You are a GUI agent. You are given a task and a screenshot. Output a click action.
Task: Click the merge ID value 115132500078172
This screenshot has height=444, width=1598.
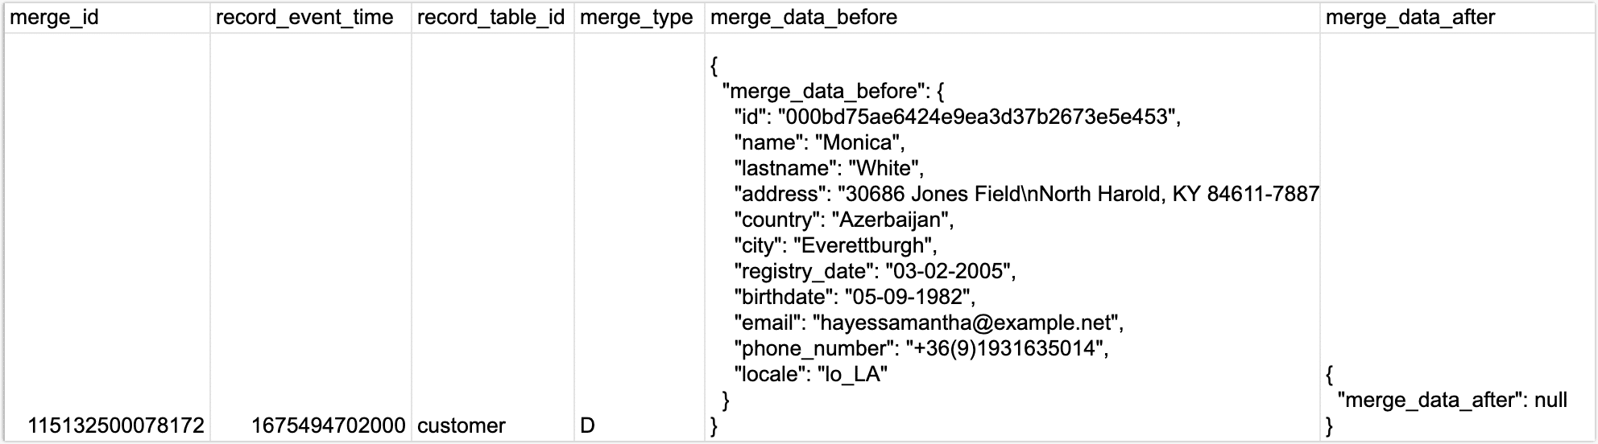116,425
